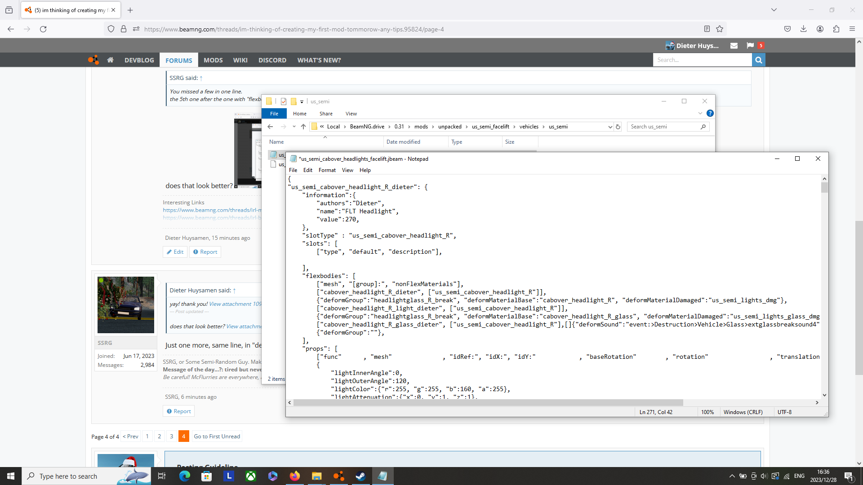The width and height of the screenshot is (863, 485).
Task: Open Explorer recent locations dropdown arrow
Action: coord(294,127)
